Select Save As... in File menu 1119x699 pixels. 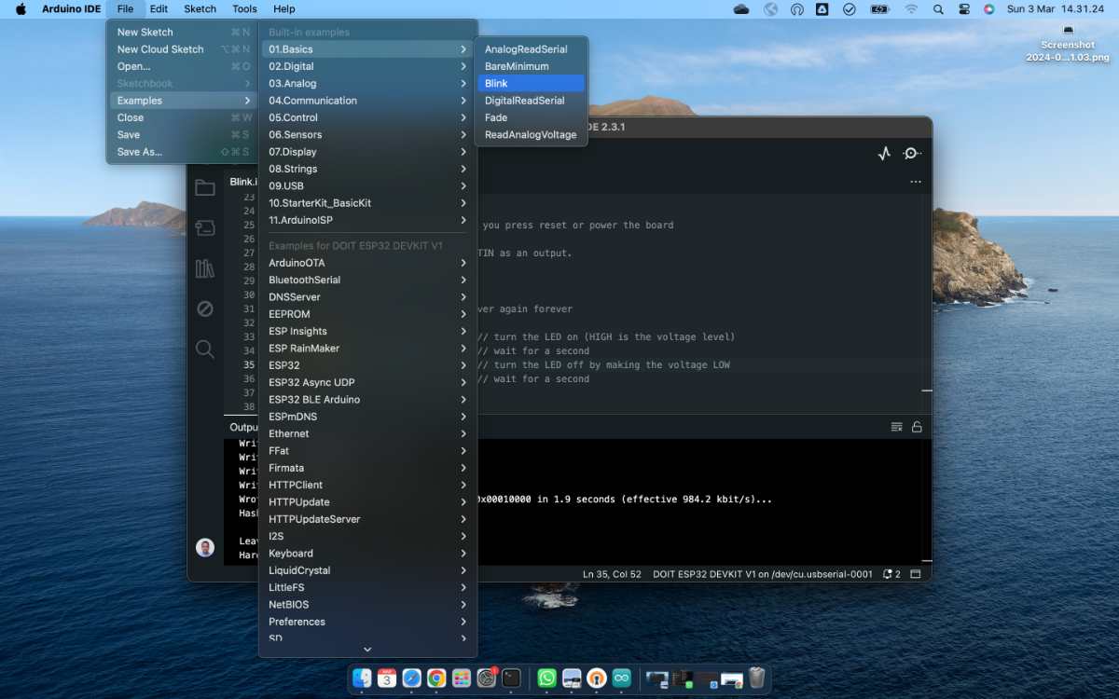182,152
